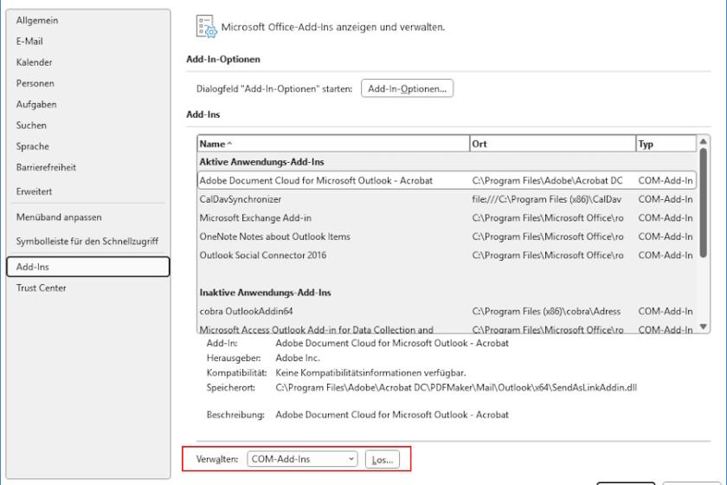Click the Speicherort path ending SendAsLinkAddin.dll
Viewport: 727px width, 485px height.
pos(456,388)
